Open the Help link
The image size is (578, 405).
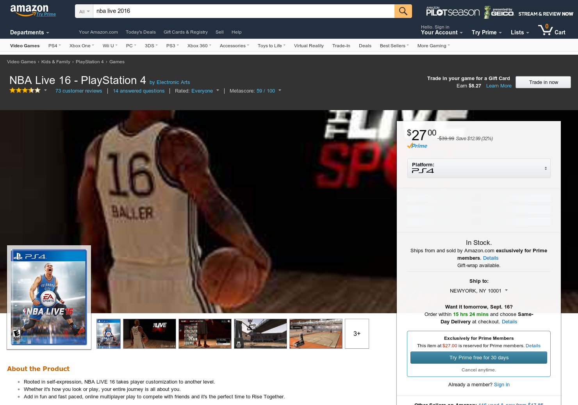pyautogui.click(x=236, y=32)
